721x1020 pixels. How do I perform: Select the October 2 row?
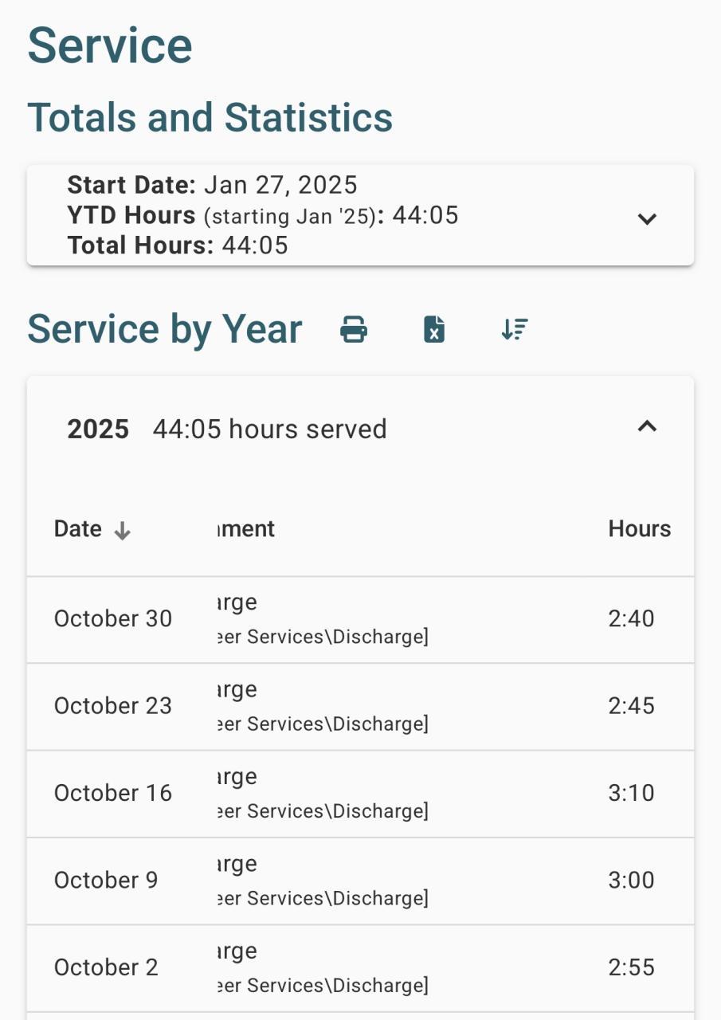click(x=106, y=967)
